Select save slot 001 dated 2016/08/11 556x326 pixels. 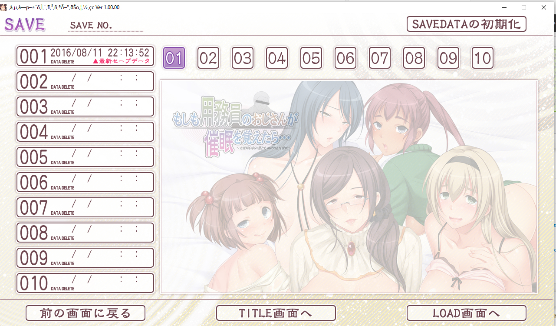[x=85, y=56]
